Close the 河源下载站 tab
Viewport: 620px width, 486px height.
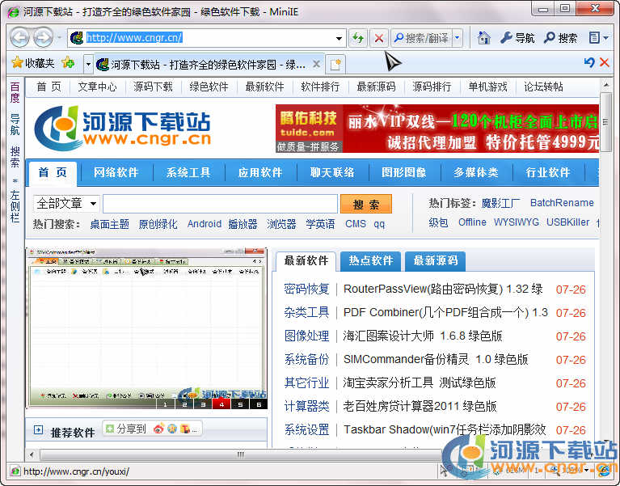(x=316, y=64)
